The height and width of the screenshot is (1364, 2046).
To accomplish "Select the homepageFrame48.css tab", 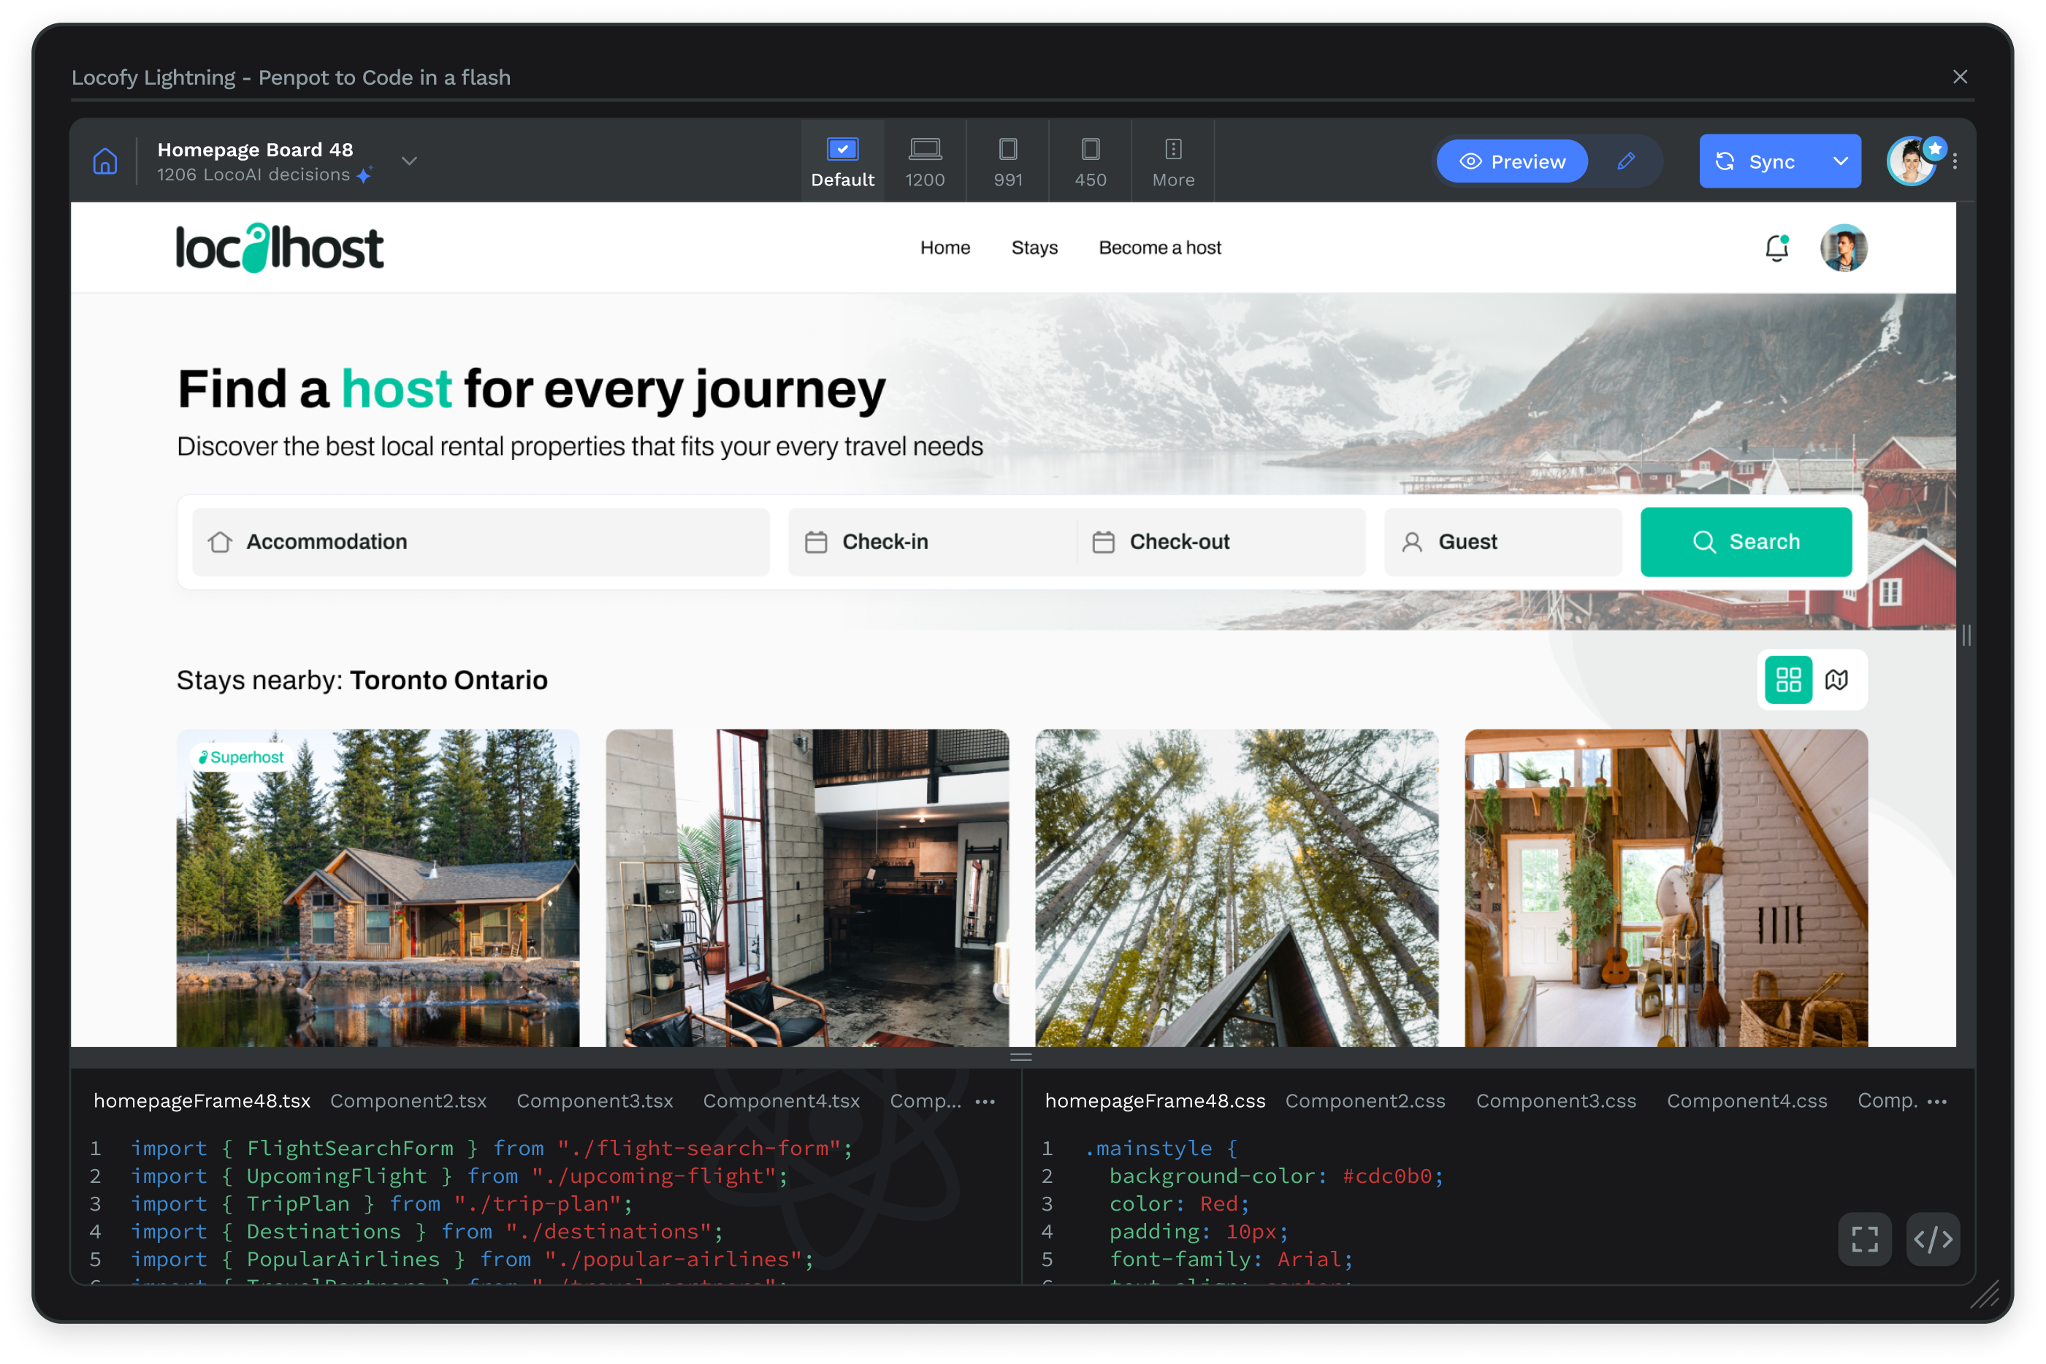I will (1155, 1101).
